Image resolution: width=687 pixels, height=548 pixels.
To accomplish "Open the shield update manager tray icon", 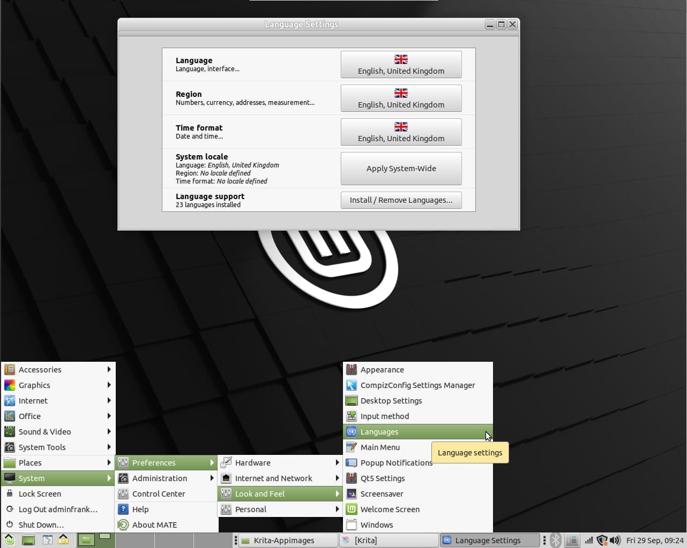I will 602,540.
